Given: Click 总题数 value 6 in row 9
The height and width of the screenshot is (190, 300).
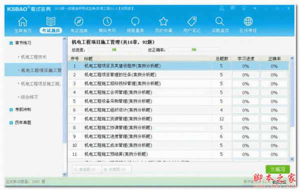Looking at the screenshot, I should point(221,137).
